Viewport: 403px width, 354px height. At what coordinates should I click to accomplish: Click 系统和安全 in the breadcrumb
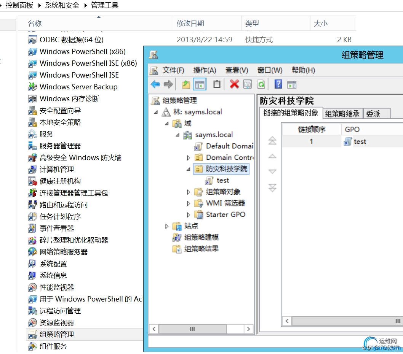[x=62, y=5]
